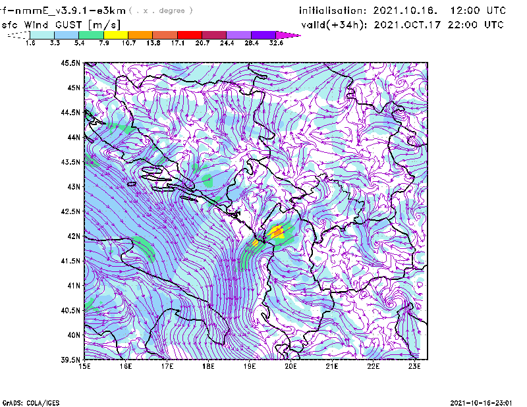
Task: Click the '2021-10-16-23:01' timestamp
Action: coord(481,403)
